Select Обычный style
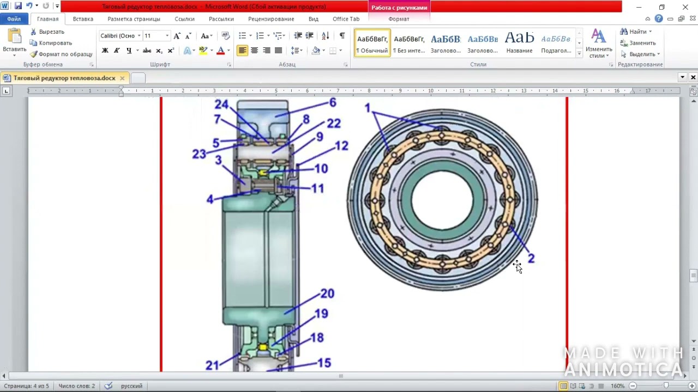 point(372,44)
